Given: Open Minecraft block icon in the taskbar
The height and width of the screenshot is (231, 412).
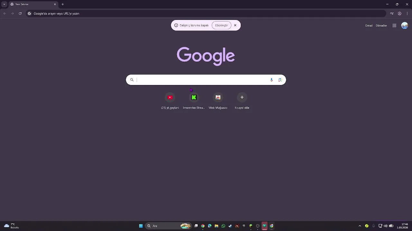Looking at the screenshot, I should (x=251, y=226).
